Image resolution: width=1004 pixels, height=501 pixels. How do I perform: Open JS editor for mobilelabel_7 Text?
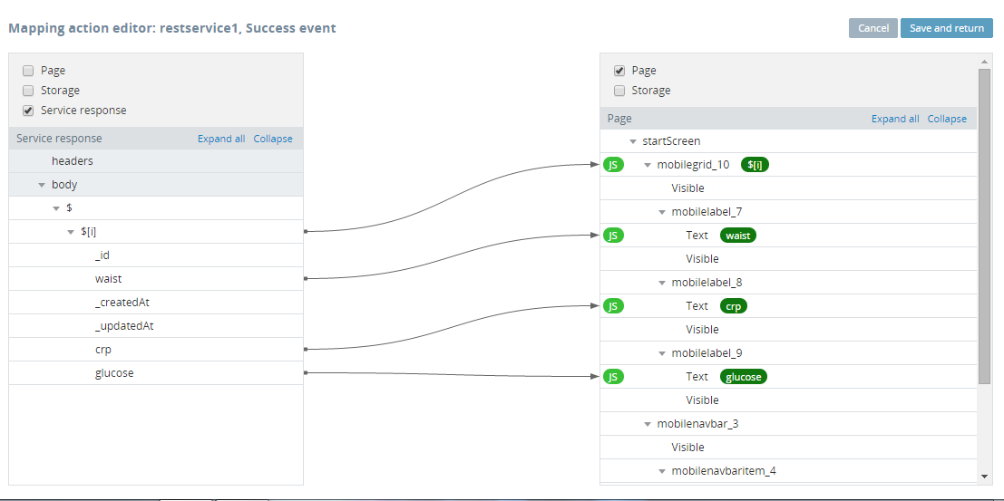click(x=613, y=236)
